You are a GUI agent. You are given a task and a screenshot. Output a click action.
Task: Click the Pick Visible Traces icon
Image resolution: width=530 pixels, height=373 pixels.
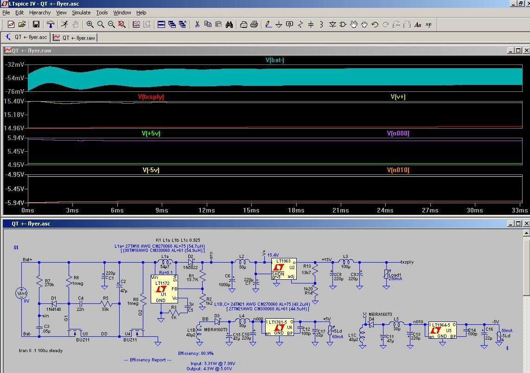pos(136,24)
